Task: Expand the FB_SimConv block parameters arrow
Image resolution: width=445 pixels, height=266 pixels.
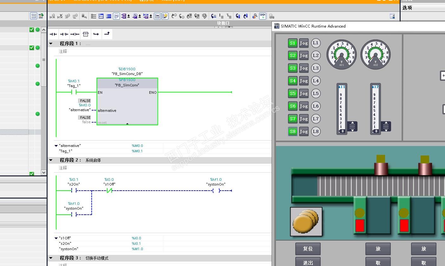Action: pos(127,124)
